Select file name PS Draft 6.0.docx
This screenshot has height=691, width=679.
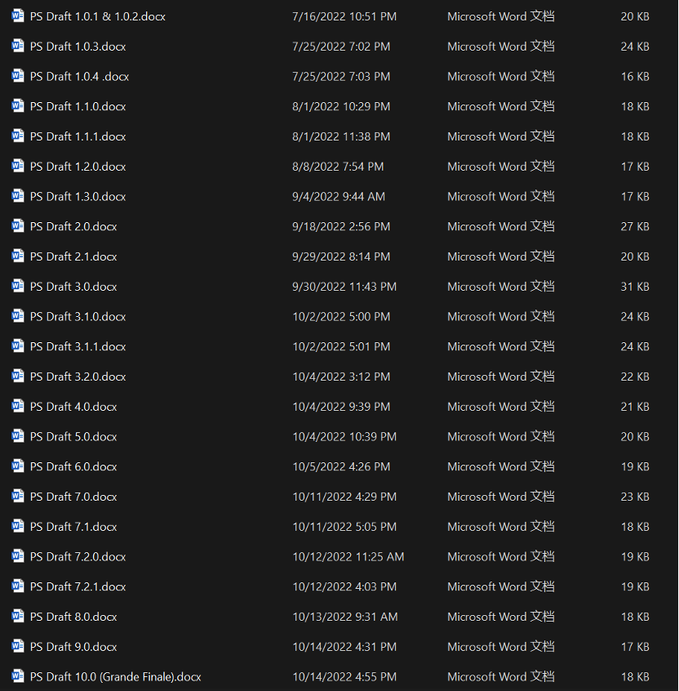pyautogui.click(x=73, y=466)
